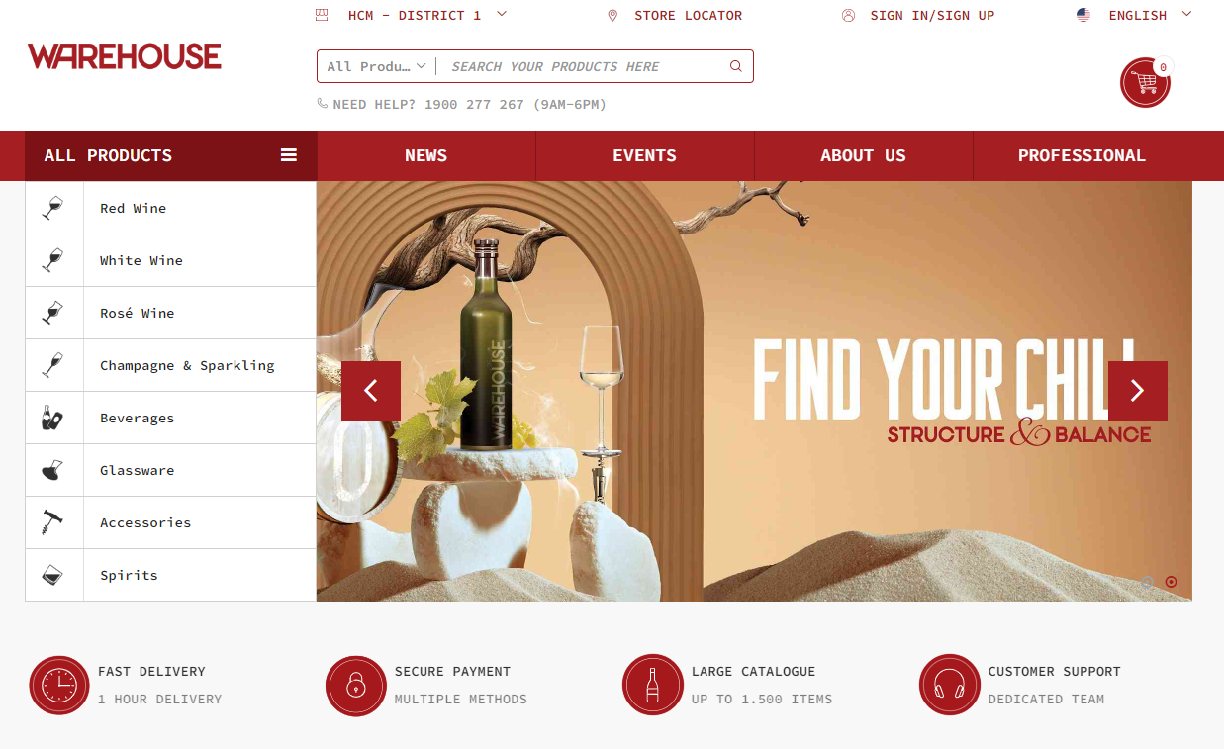Click the Accessories corkscrew icon
Screen dimensions: 1224x749
[x=53, y=522]
